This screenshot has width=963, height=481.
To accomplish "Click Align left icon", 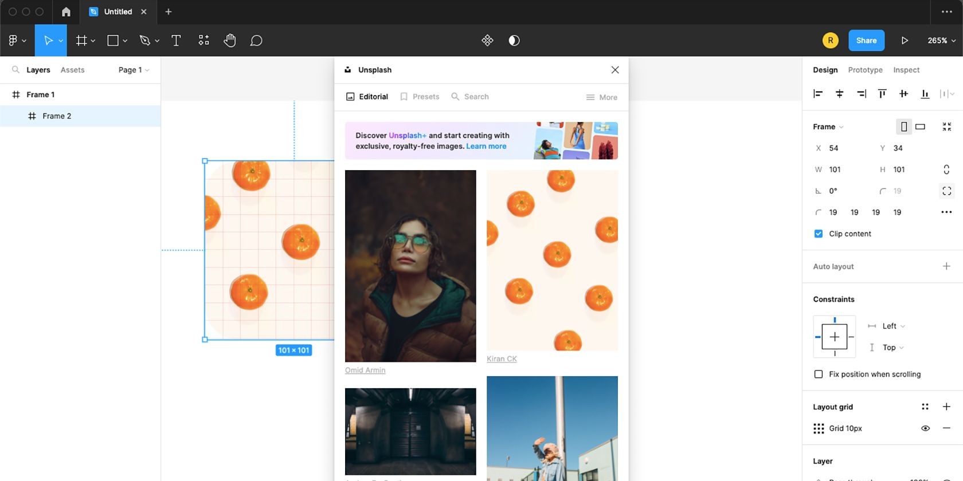I will pyautogui.click(x=818, y=93).
